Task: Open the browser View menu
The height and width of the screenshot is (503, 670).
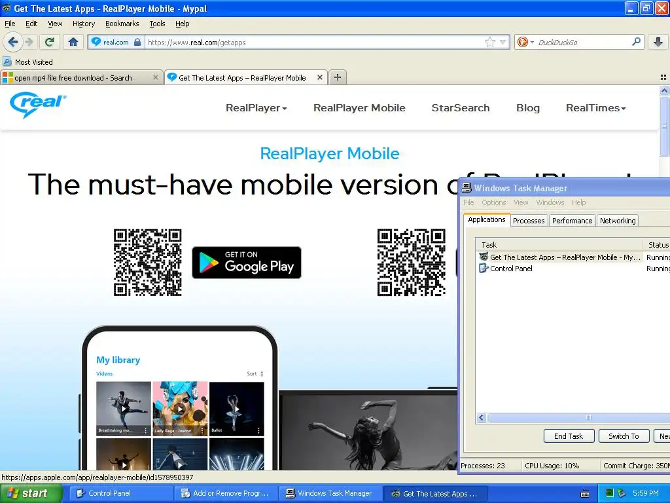Action: point(55,24)
